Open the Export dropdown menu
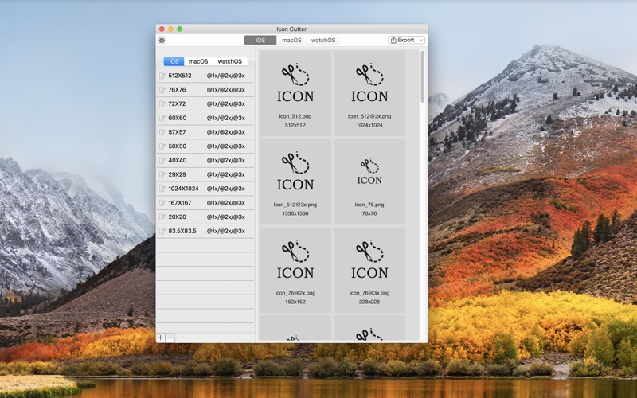Image resolution: width=637 pixels, height=398 pixels. pos(406,40)
